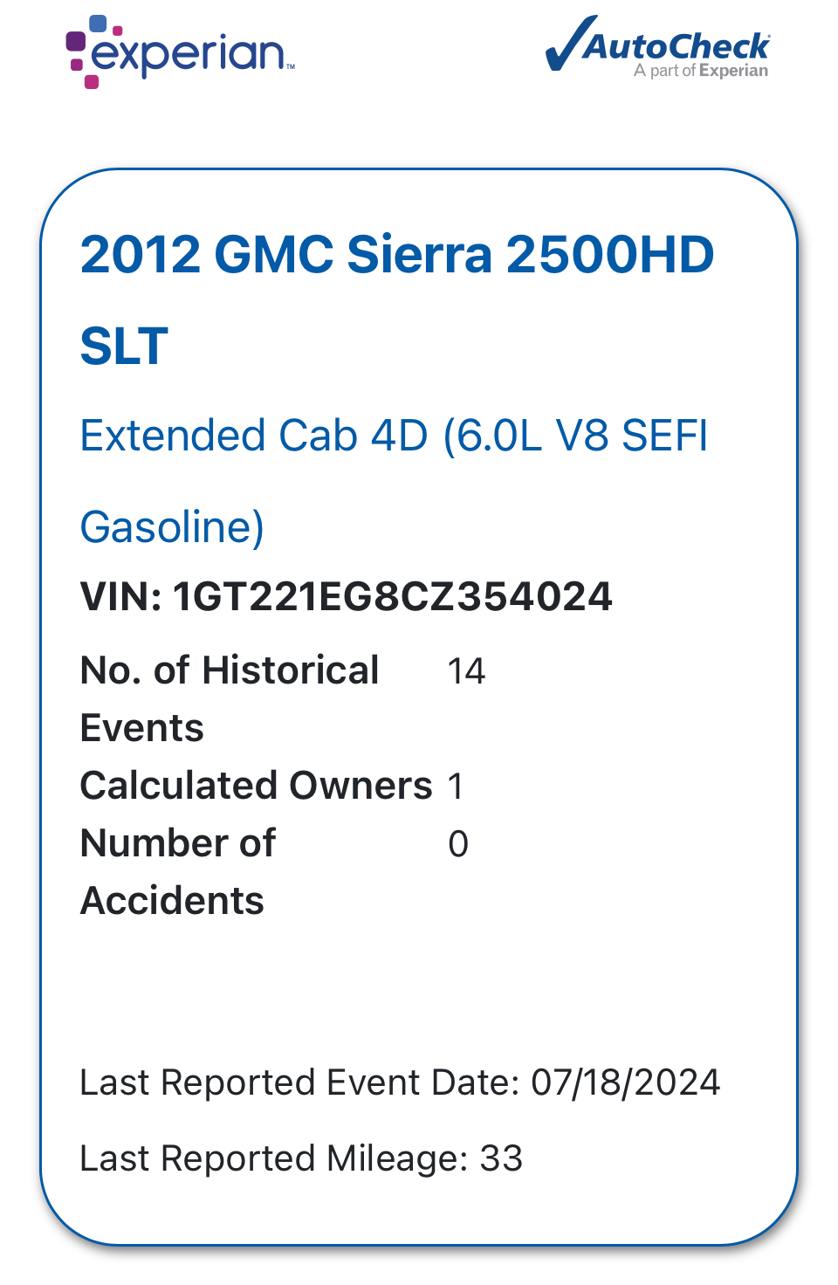Click the No. of Historical Events label
The image size is (838, 1285).
[230, 699]
